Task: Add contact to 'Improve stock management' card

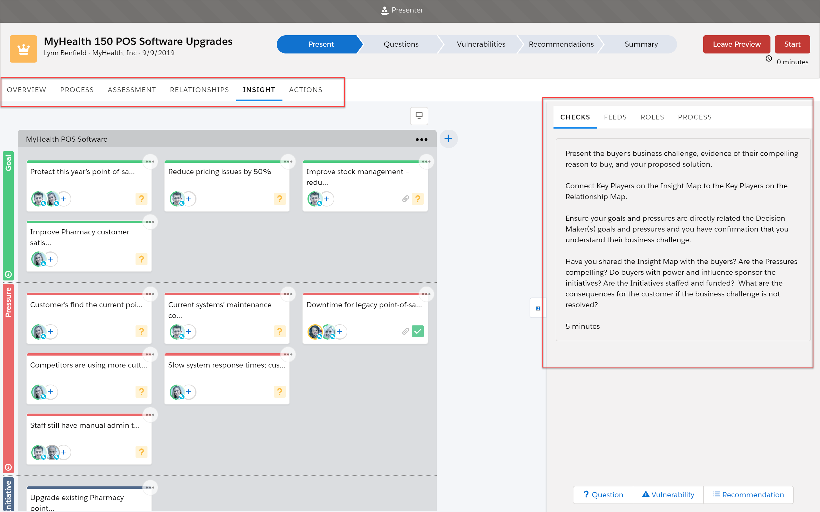Action: (326, 199)
